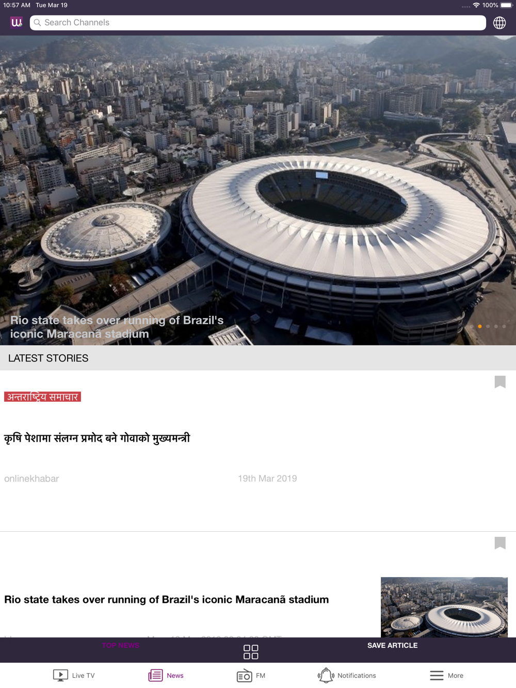Bookmark the Maracanã stadium story
The height and width of the screenshot is (688, 516).
point(500,543)
